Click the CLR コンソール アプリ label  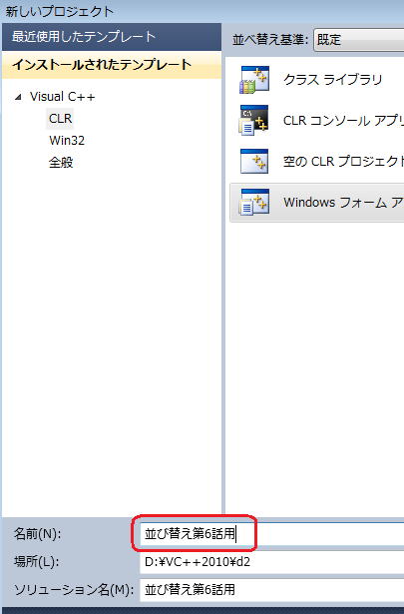pyautogui.click(x=343, y=121)
